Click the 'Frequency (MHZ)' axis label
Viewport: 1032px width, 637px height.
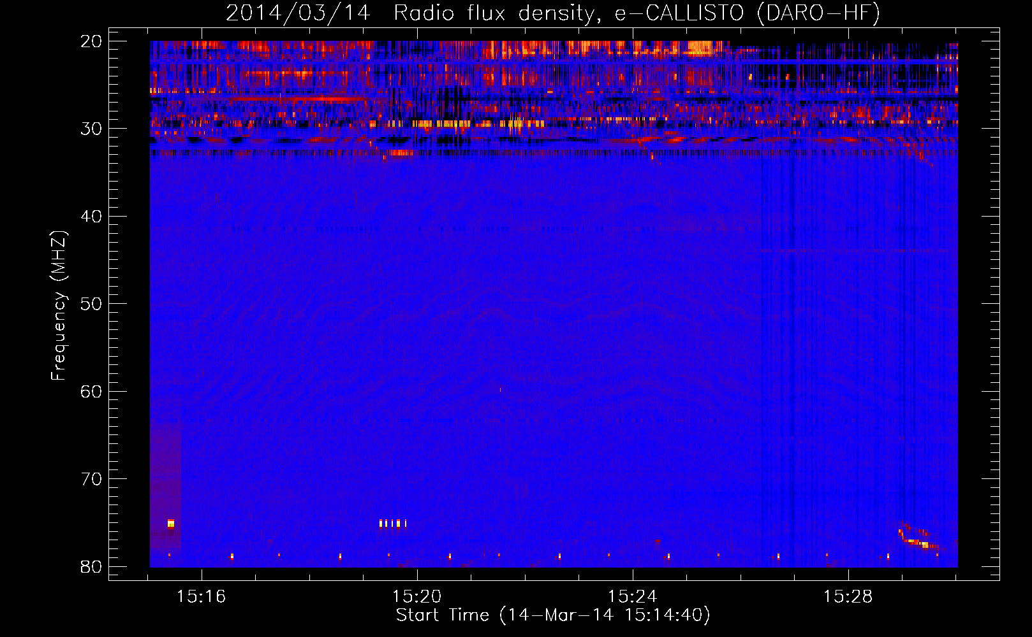pyautogui.click(x=59, y=306)
